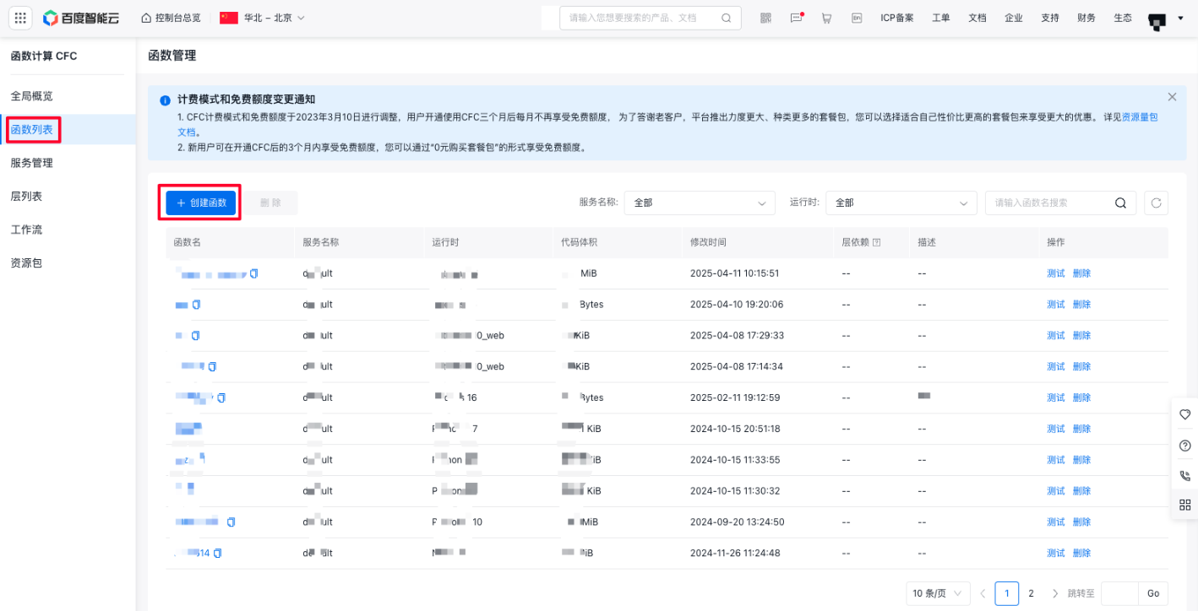Go to page 2
This screenshot has width=1198, height=611.
coord(1031,593)
